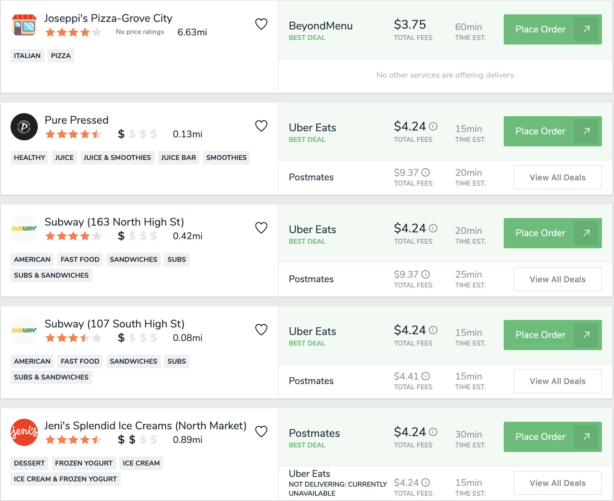Click 'NOT DELIVERING: CURRENTLY UNAVAILABLE' notice
The height and width of the screenshot is (501, 614).
click(338, 489)
